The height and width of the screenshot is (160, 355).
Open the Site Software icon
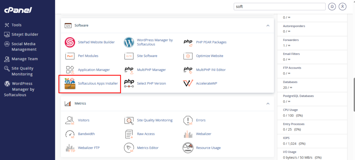click(129, 56)
